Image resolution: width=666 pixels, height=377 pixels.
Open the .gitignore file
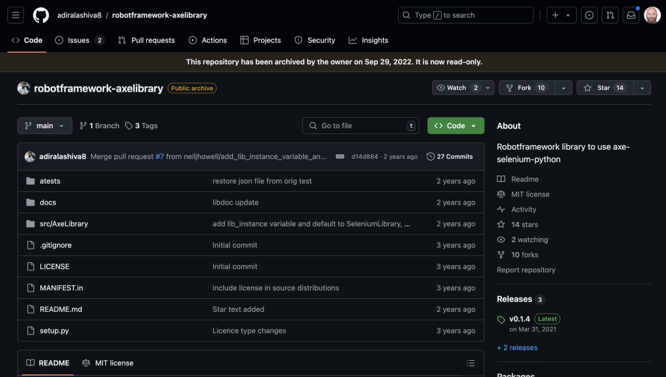point(56,245)
